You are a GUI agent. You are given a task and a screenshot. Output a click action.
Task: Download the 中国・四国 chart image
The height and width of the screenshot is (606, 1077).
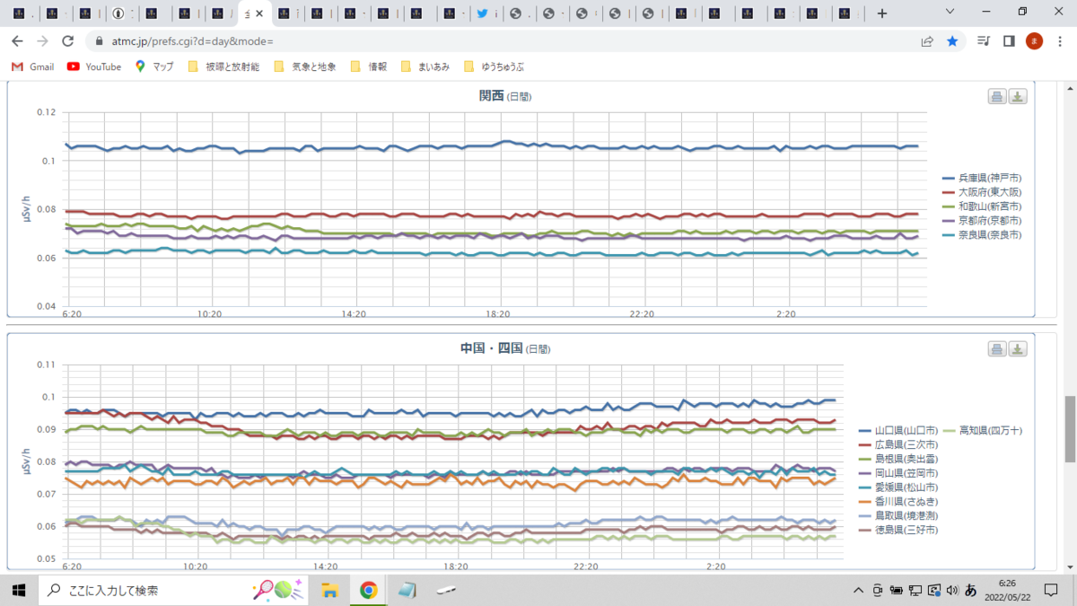pyautogui.click(x=1017, y=349)
